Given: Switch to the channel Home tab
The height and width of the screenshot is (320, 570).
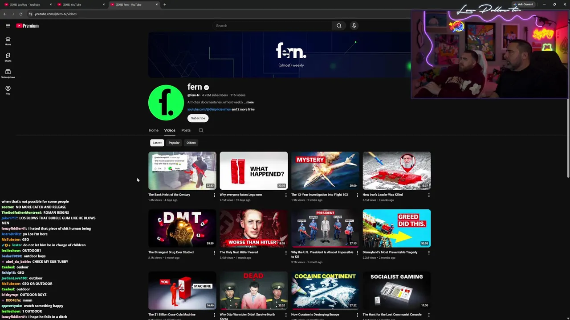Looking at the screenshot, I should [154, 130].
